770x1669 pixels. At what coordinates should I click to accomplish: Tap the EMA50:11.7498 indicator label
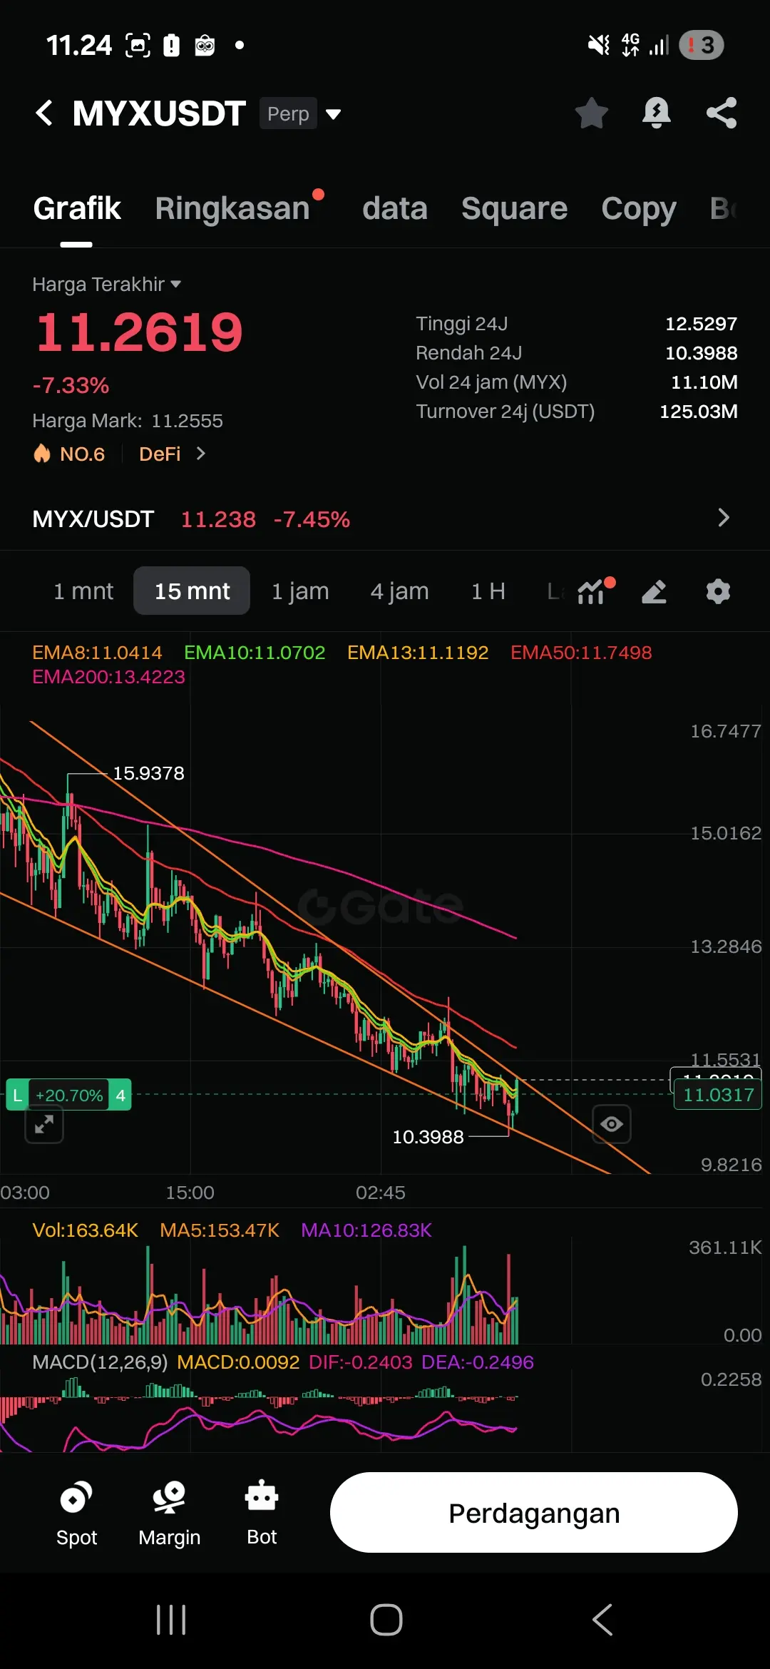click(x=581, y=653)
